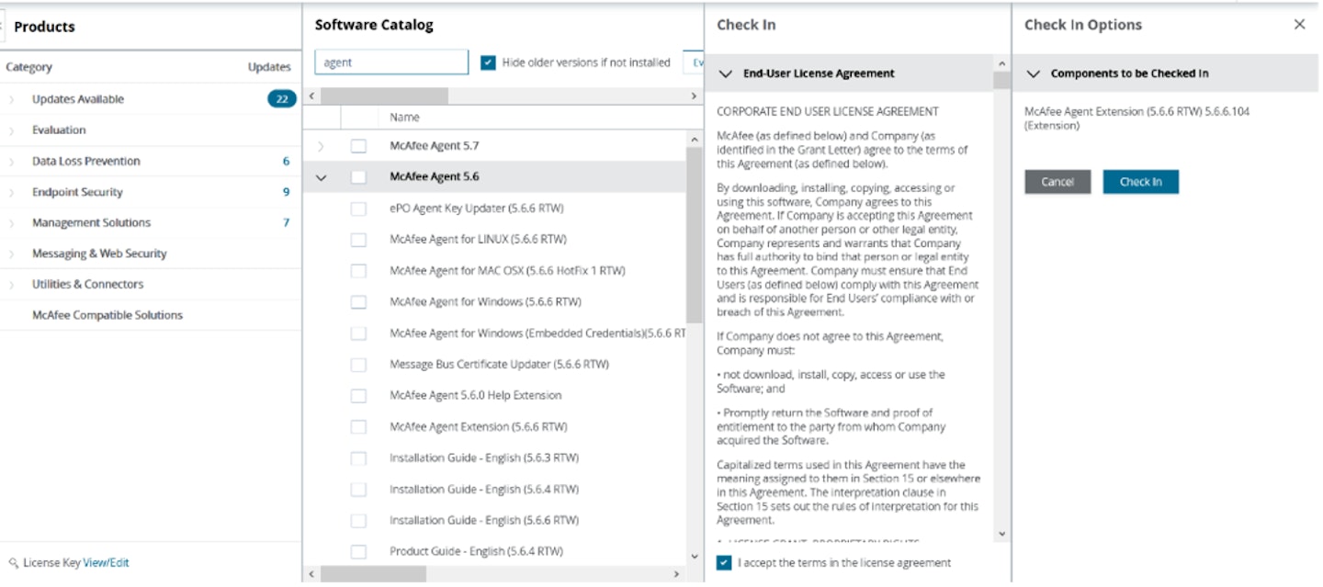Check the Message Bus Certificate Updater checkbox
This screenshot has height=587, width=1323.
pos(358,365)
